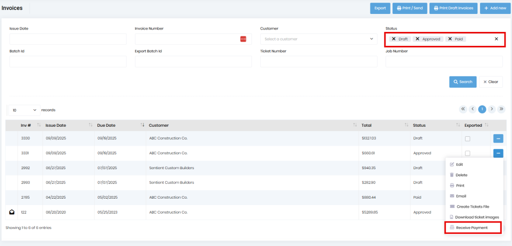Go to the last page of results

(501, 109)
